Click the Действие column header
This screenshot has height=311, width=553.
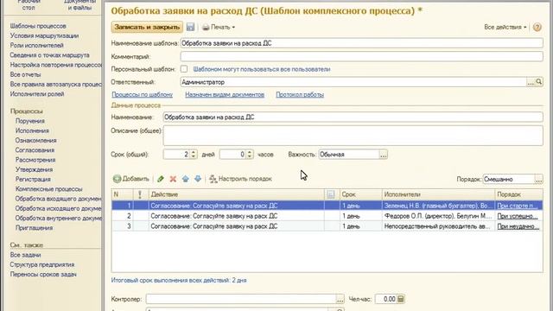pos(236,194)
